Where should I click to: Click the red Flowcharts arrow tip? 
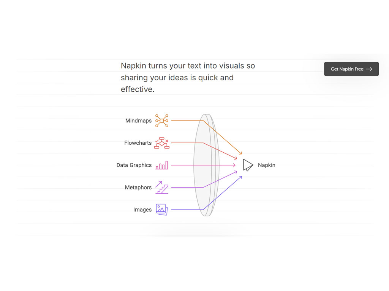pos(236,158)
